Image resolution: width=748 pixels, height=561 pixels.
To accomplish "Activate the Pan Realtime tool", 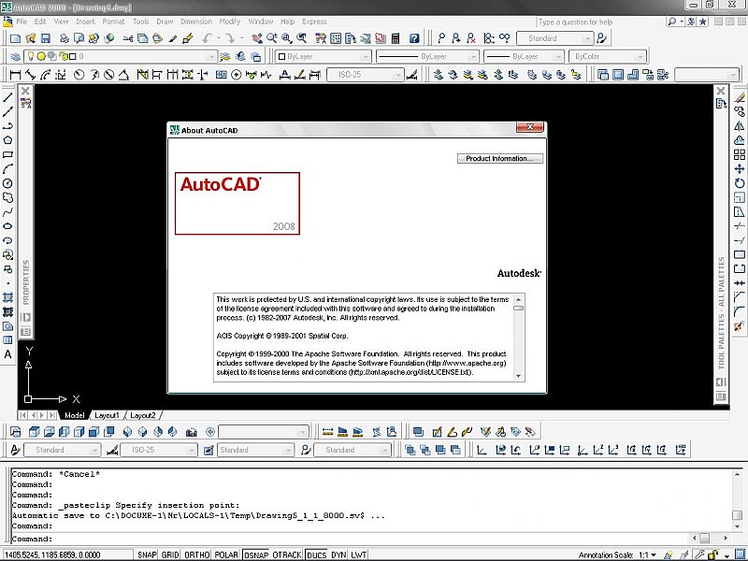I will pyautogui.click(x=257, y=36).
